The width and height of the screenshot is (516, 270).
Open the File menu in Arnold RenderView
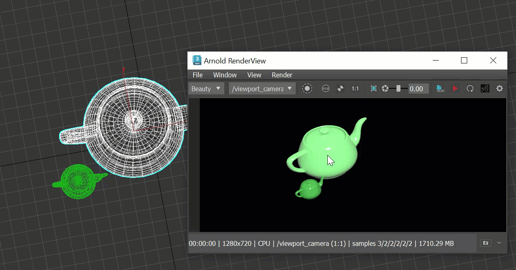(x=198, y=75)
